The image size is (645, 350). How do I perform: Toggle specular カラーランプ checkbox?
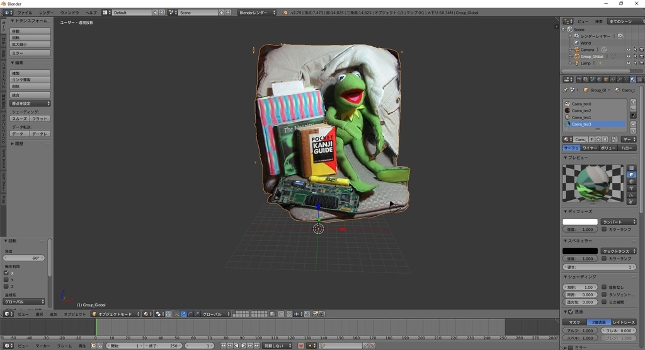[x=604, y=259]
